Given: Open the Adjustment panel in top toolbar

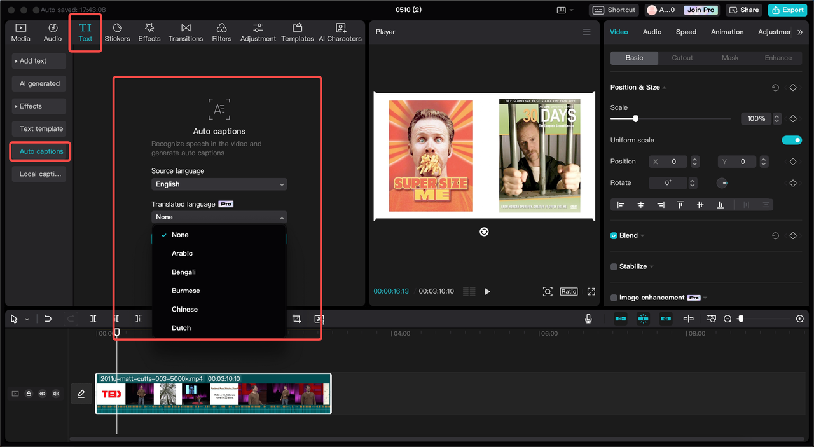Looking at the screenshot, I should [x=258, y=32].
